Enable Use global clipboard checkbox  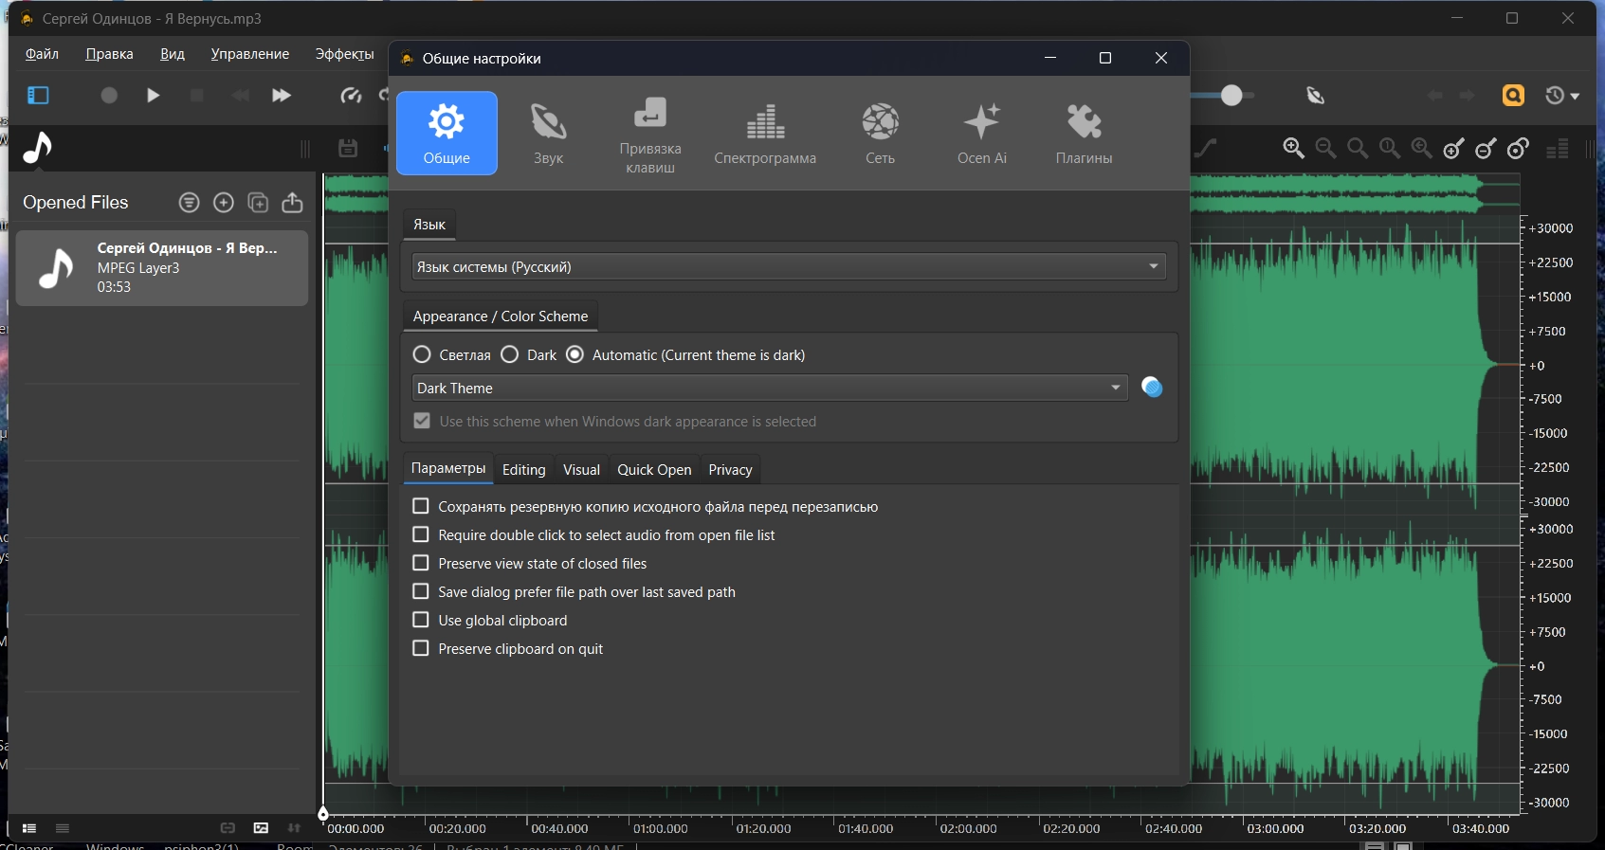[421, 620]
